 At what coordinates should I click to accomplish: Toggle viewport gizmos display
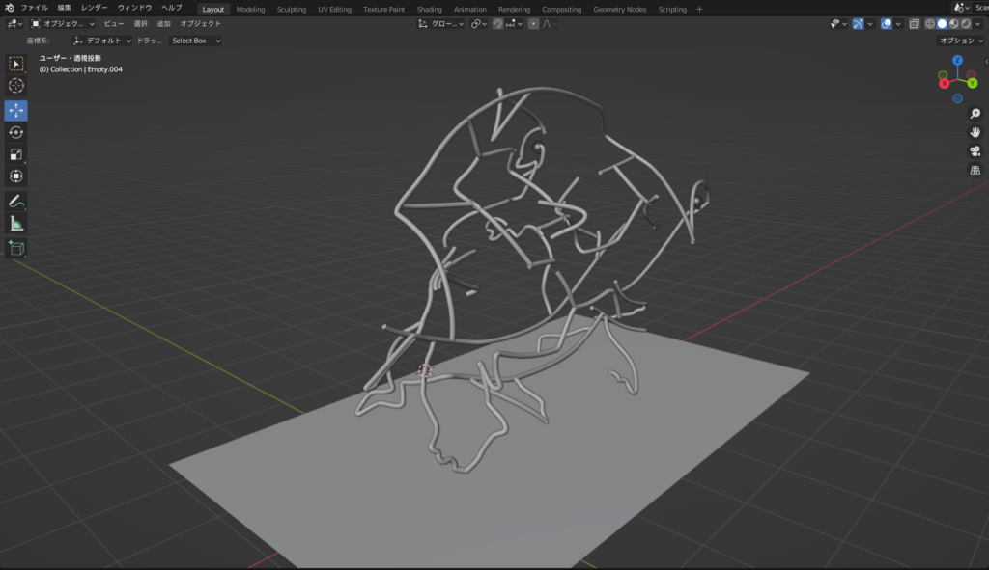[x=858, y=24]
